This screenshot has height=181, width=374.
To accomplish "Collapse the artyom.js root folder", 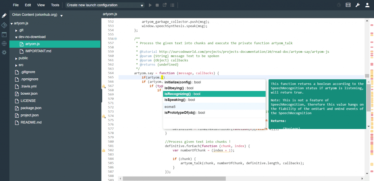I will (x=11, y=24).
